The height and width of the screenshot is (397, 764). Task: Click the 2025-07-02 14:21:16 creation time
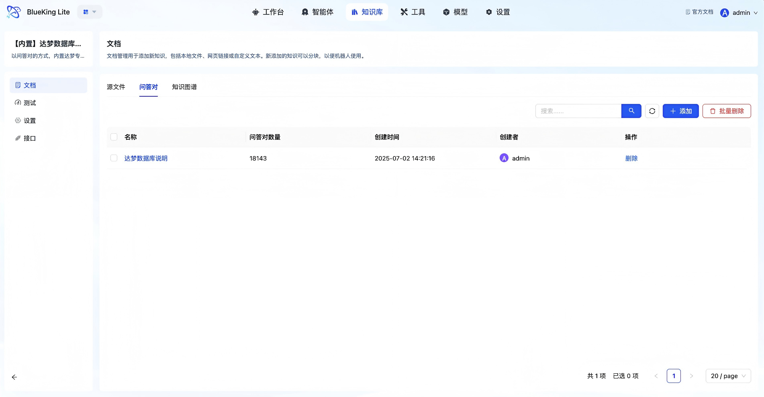(405, 158)
